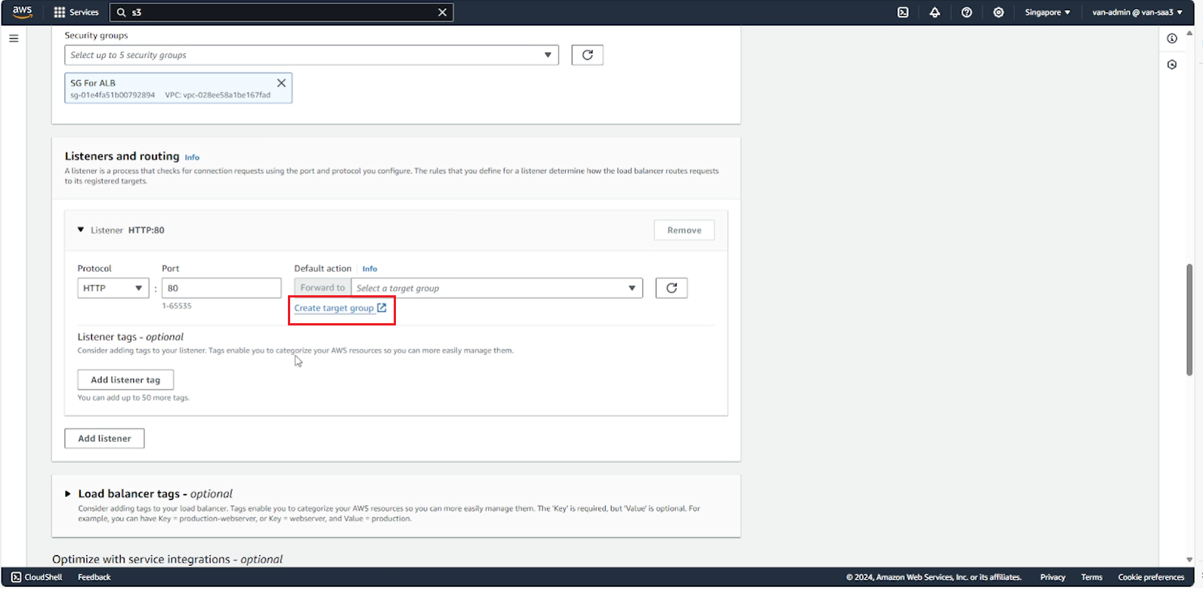This screenshot has width=1203, height=589.
Task: Clear the search box with X icon
Action: (443, 12)
